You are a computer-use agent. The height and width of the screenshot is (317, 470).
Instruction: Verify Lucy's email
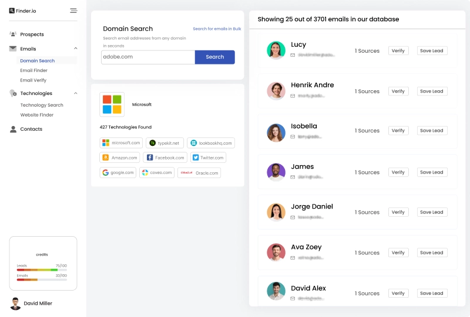pos(398,51)
